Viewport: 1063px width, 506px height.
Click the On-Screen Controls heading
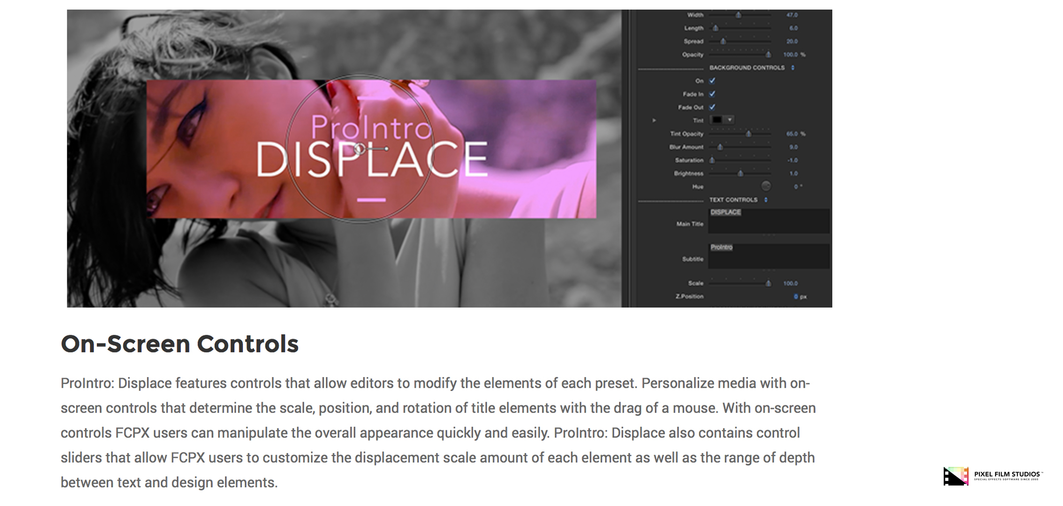pos(180,344)
